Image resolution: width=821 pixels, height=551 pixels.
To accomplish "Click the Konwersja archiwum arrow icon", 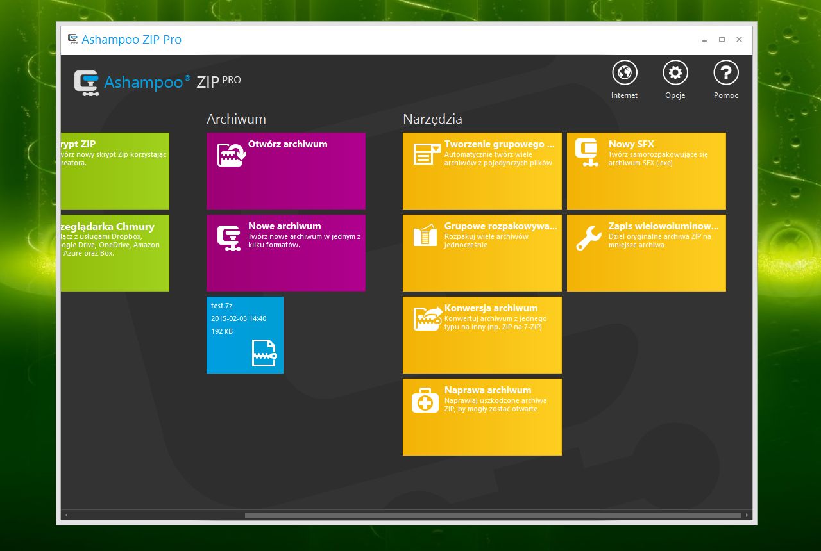I will point(428,318).
